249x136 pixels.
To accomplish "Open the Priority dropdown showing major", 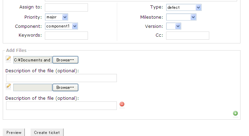I will pos(56,17).
